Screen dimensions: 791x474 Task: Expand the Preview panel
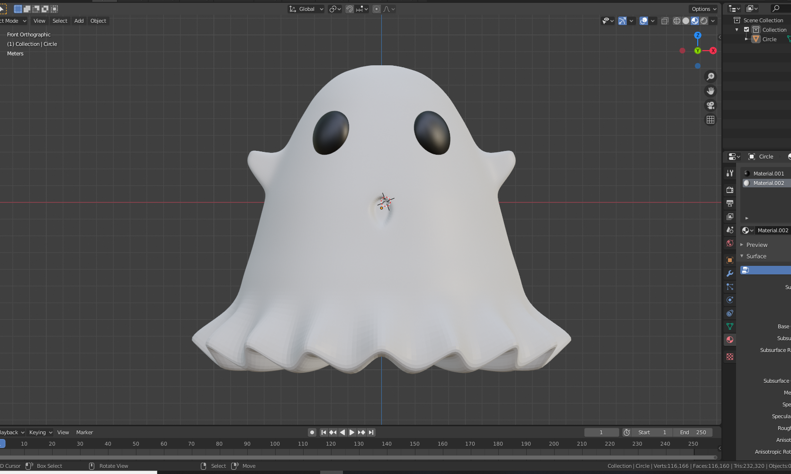coord(756,245)
